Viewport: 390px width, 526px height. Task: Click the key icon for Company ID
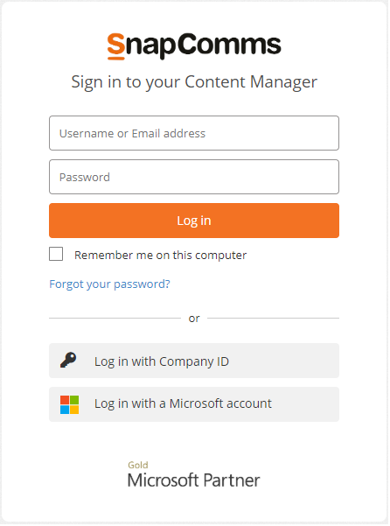click(69, 361)
